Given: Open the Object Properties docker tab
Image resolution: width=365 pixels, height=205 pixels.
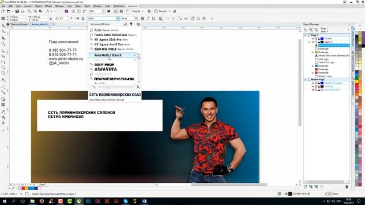Looking at the screenshot, I should pos(353,61).
